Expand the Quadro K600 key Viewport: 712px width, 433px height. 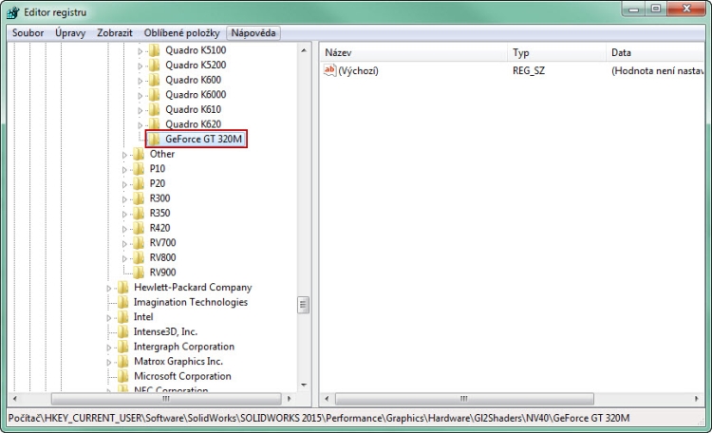(140, 81)
